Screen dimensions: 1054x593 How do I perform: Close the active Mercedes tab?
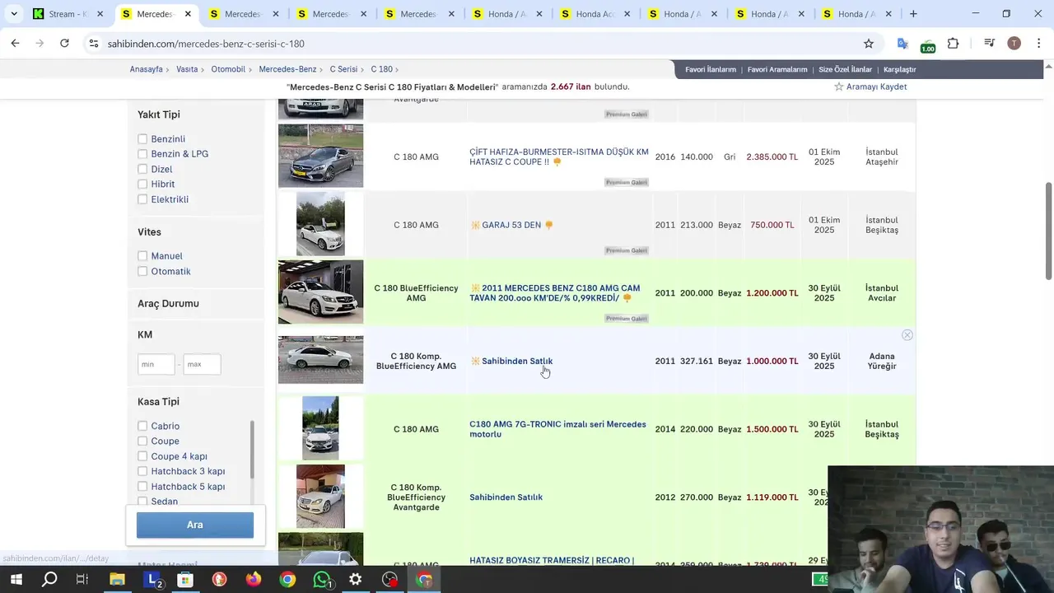point(188,14)
